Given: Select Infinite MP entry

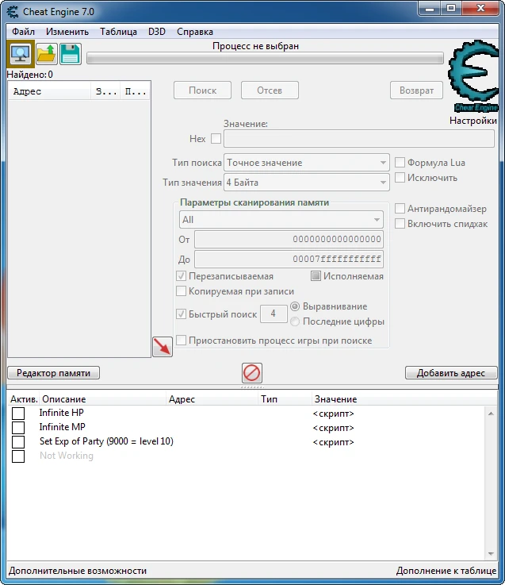Looking at the screenshot, I should coord(63,427).
